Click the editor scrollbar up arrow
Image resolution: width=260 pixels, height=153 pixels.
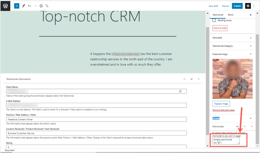pos(207,13)
